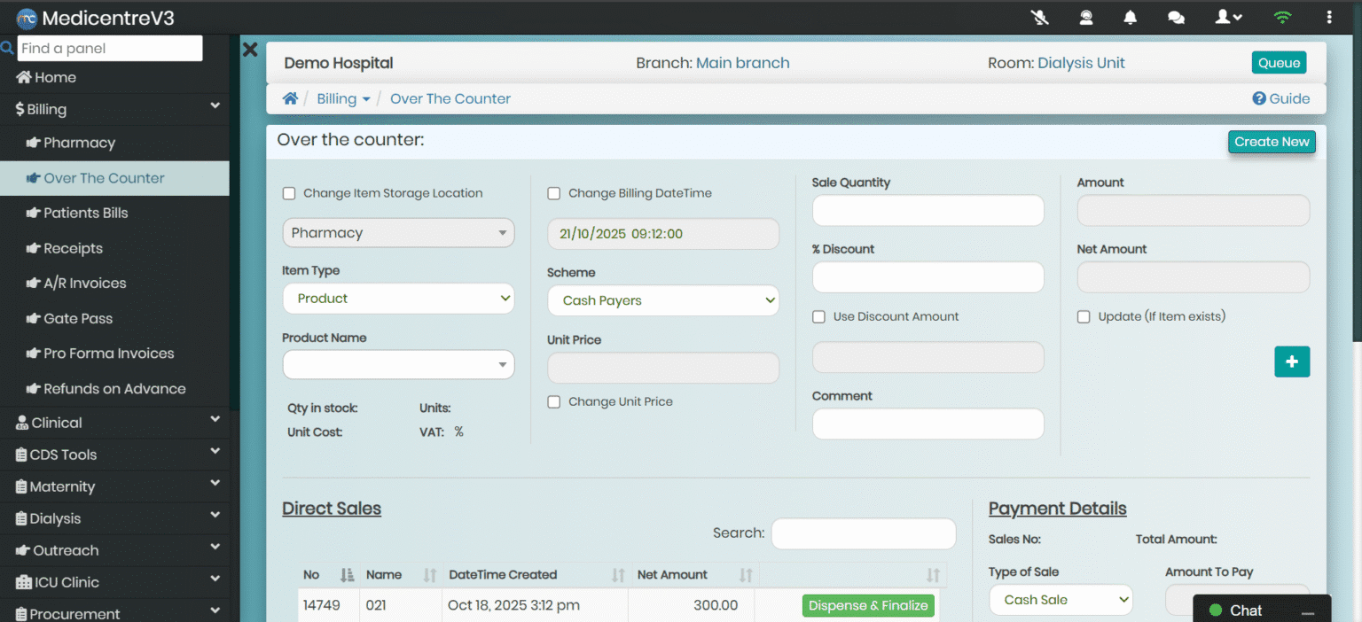
Task: Close the panel with the X icon
Action: point(250,50)
